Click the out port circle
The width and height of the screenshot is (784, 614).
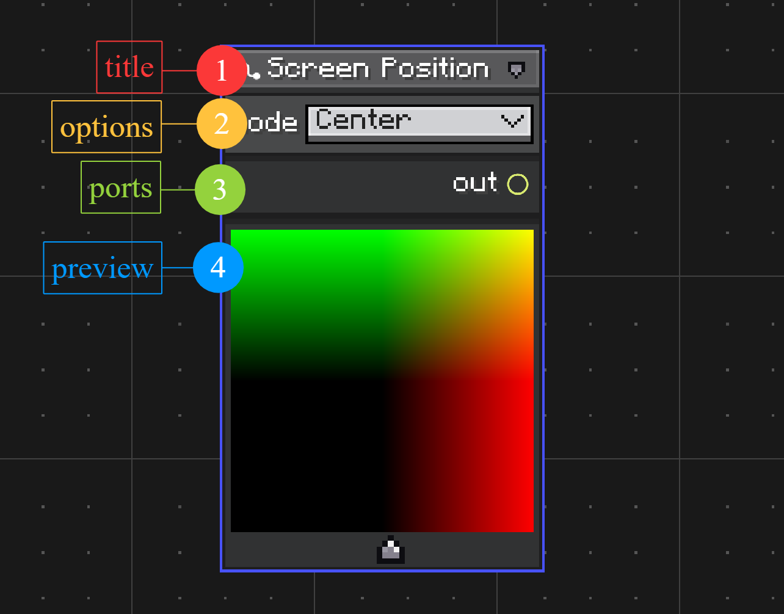point(518,184)
